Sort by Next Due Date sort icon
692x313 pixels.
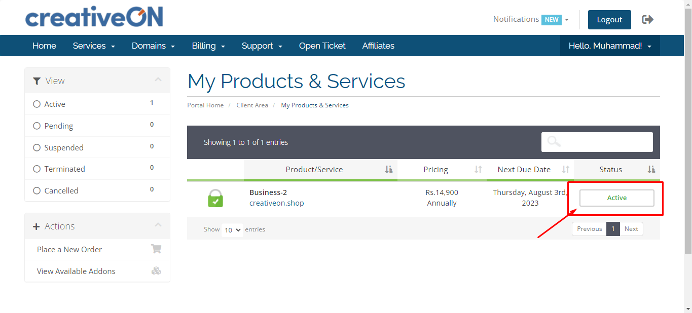click(x=566, y=170)
